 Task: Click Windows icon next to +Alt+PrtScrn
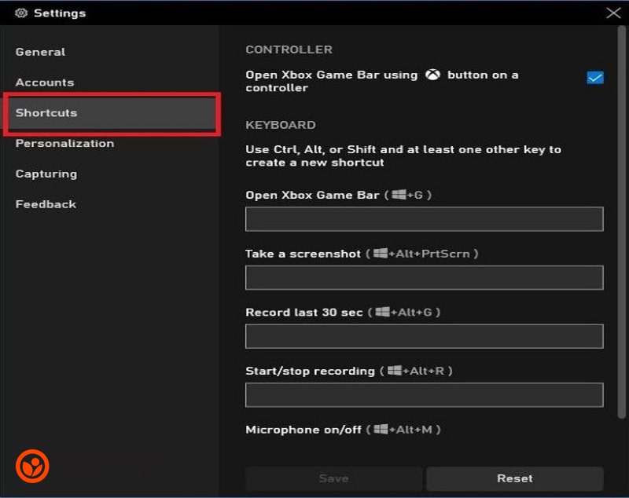coord(381,253)
